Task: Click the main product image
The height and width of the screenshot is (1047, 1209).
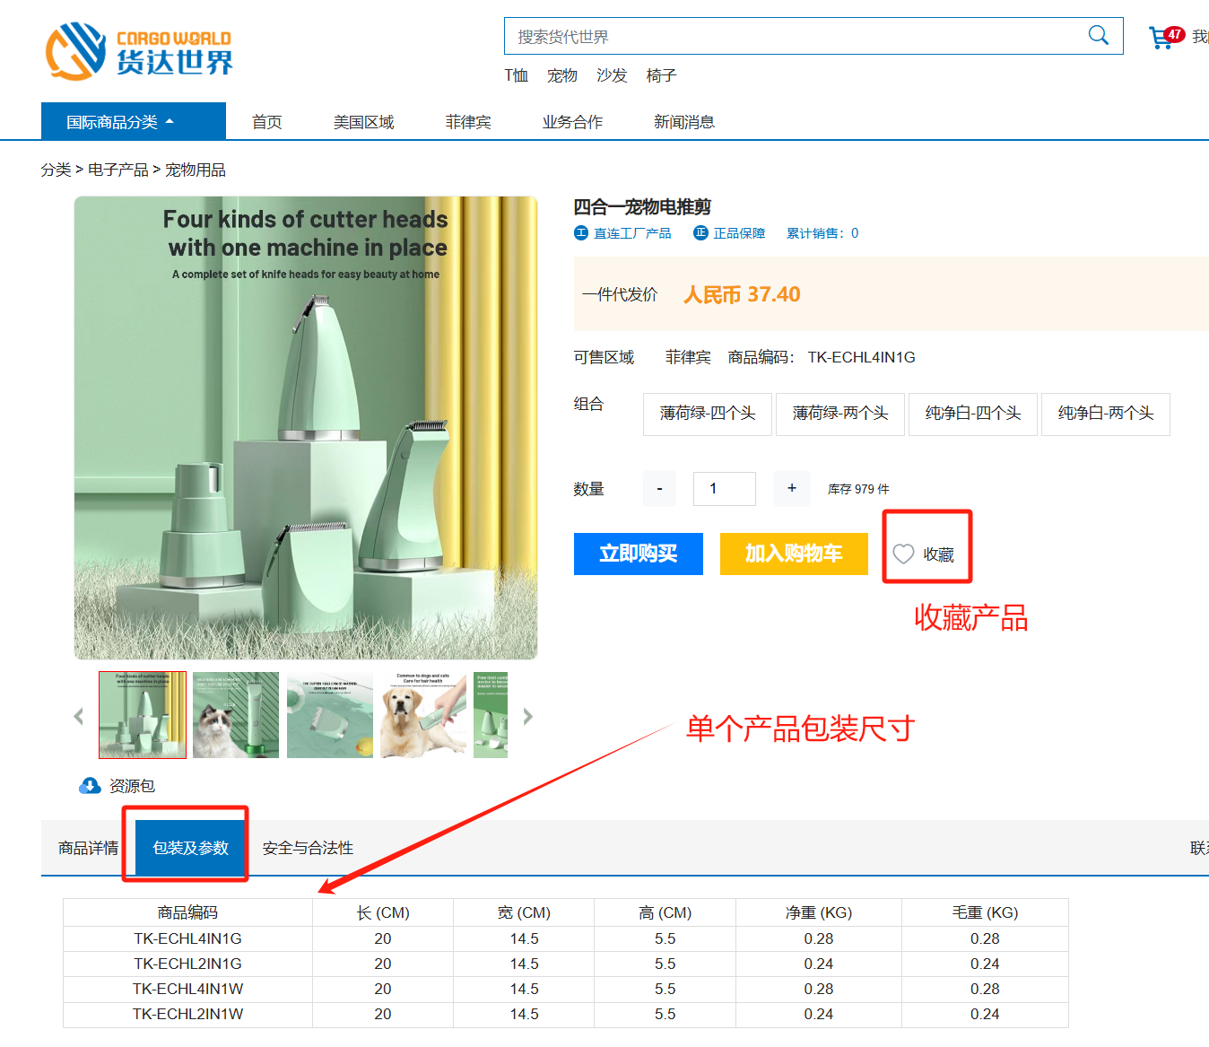Action: coord(306,428)
